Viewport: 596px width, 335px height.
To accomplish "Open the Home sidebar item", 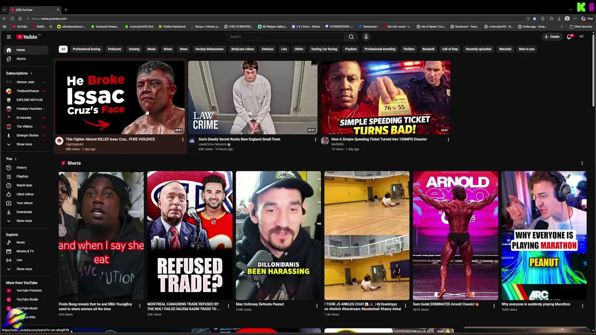I will [x=27, y=50].
